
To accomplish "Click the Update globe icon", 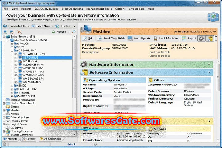I will tap(57, 26).
